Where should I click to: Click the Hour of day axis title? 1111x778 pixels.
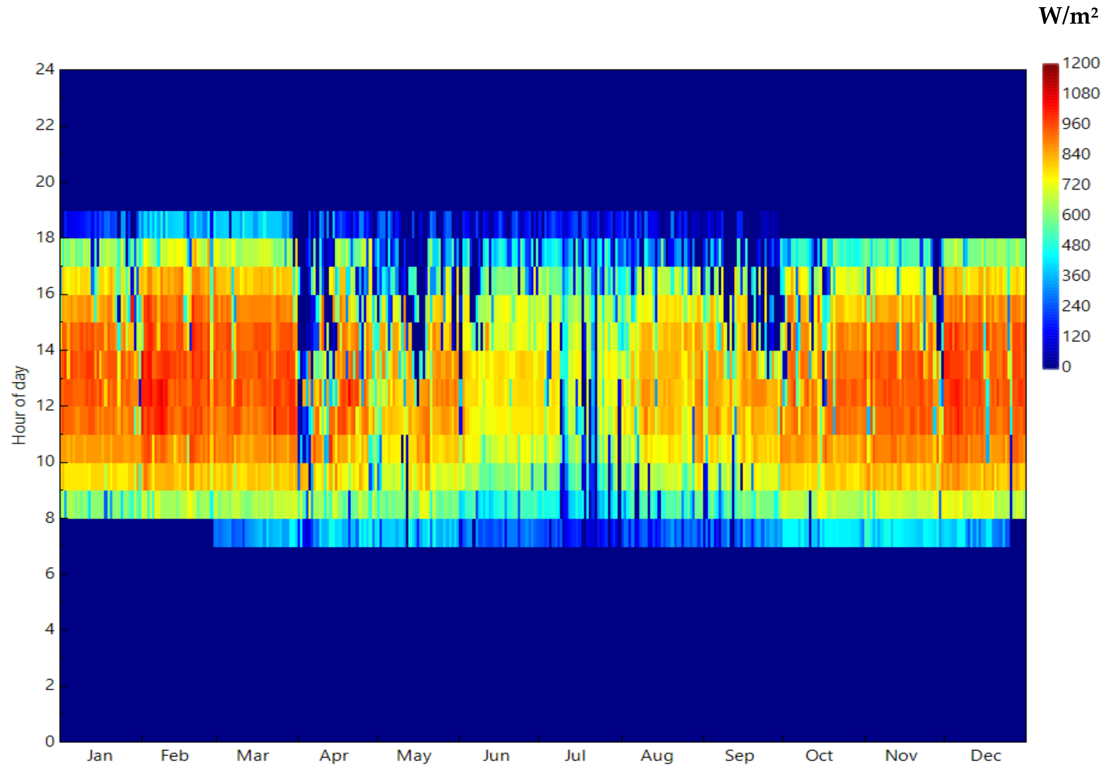[x=19, y=405]
